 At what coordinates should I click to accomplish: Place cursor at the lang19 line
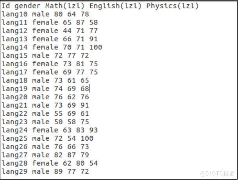point(45,89)
